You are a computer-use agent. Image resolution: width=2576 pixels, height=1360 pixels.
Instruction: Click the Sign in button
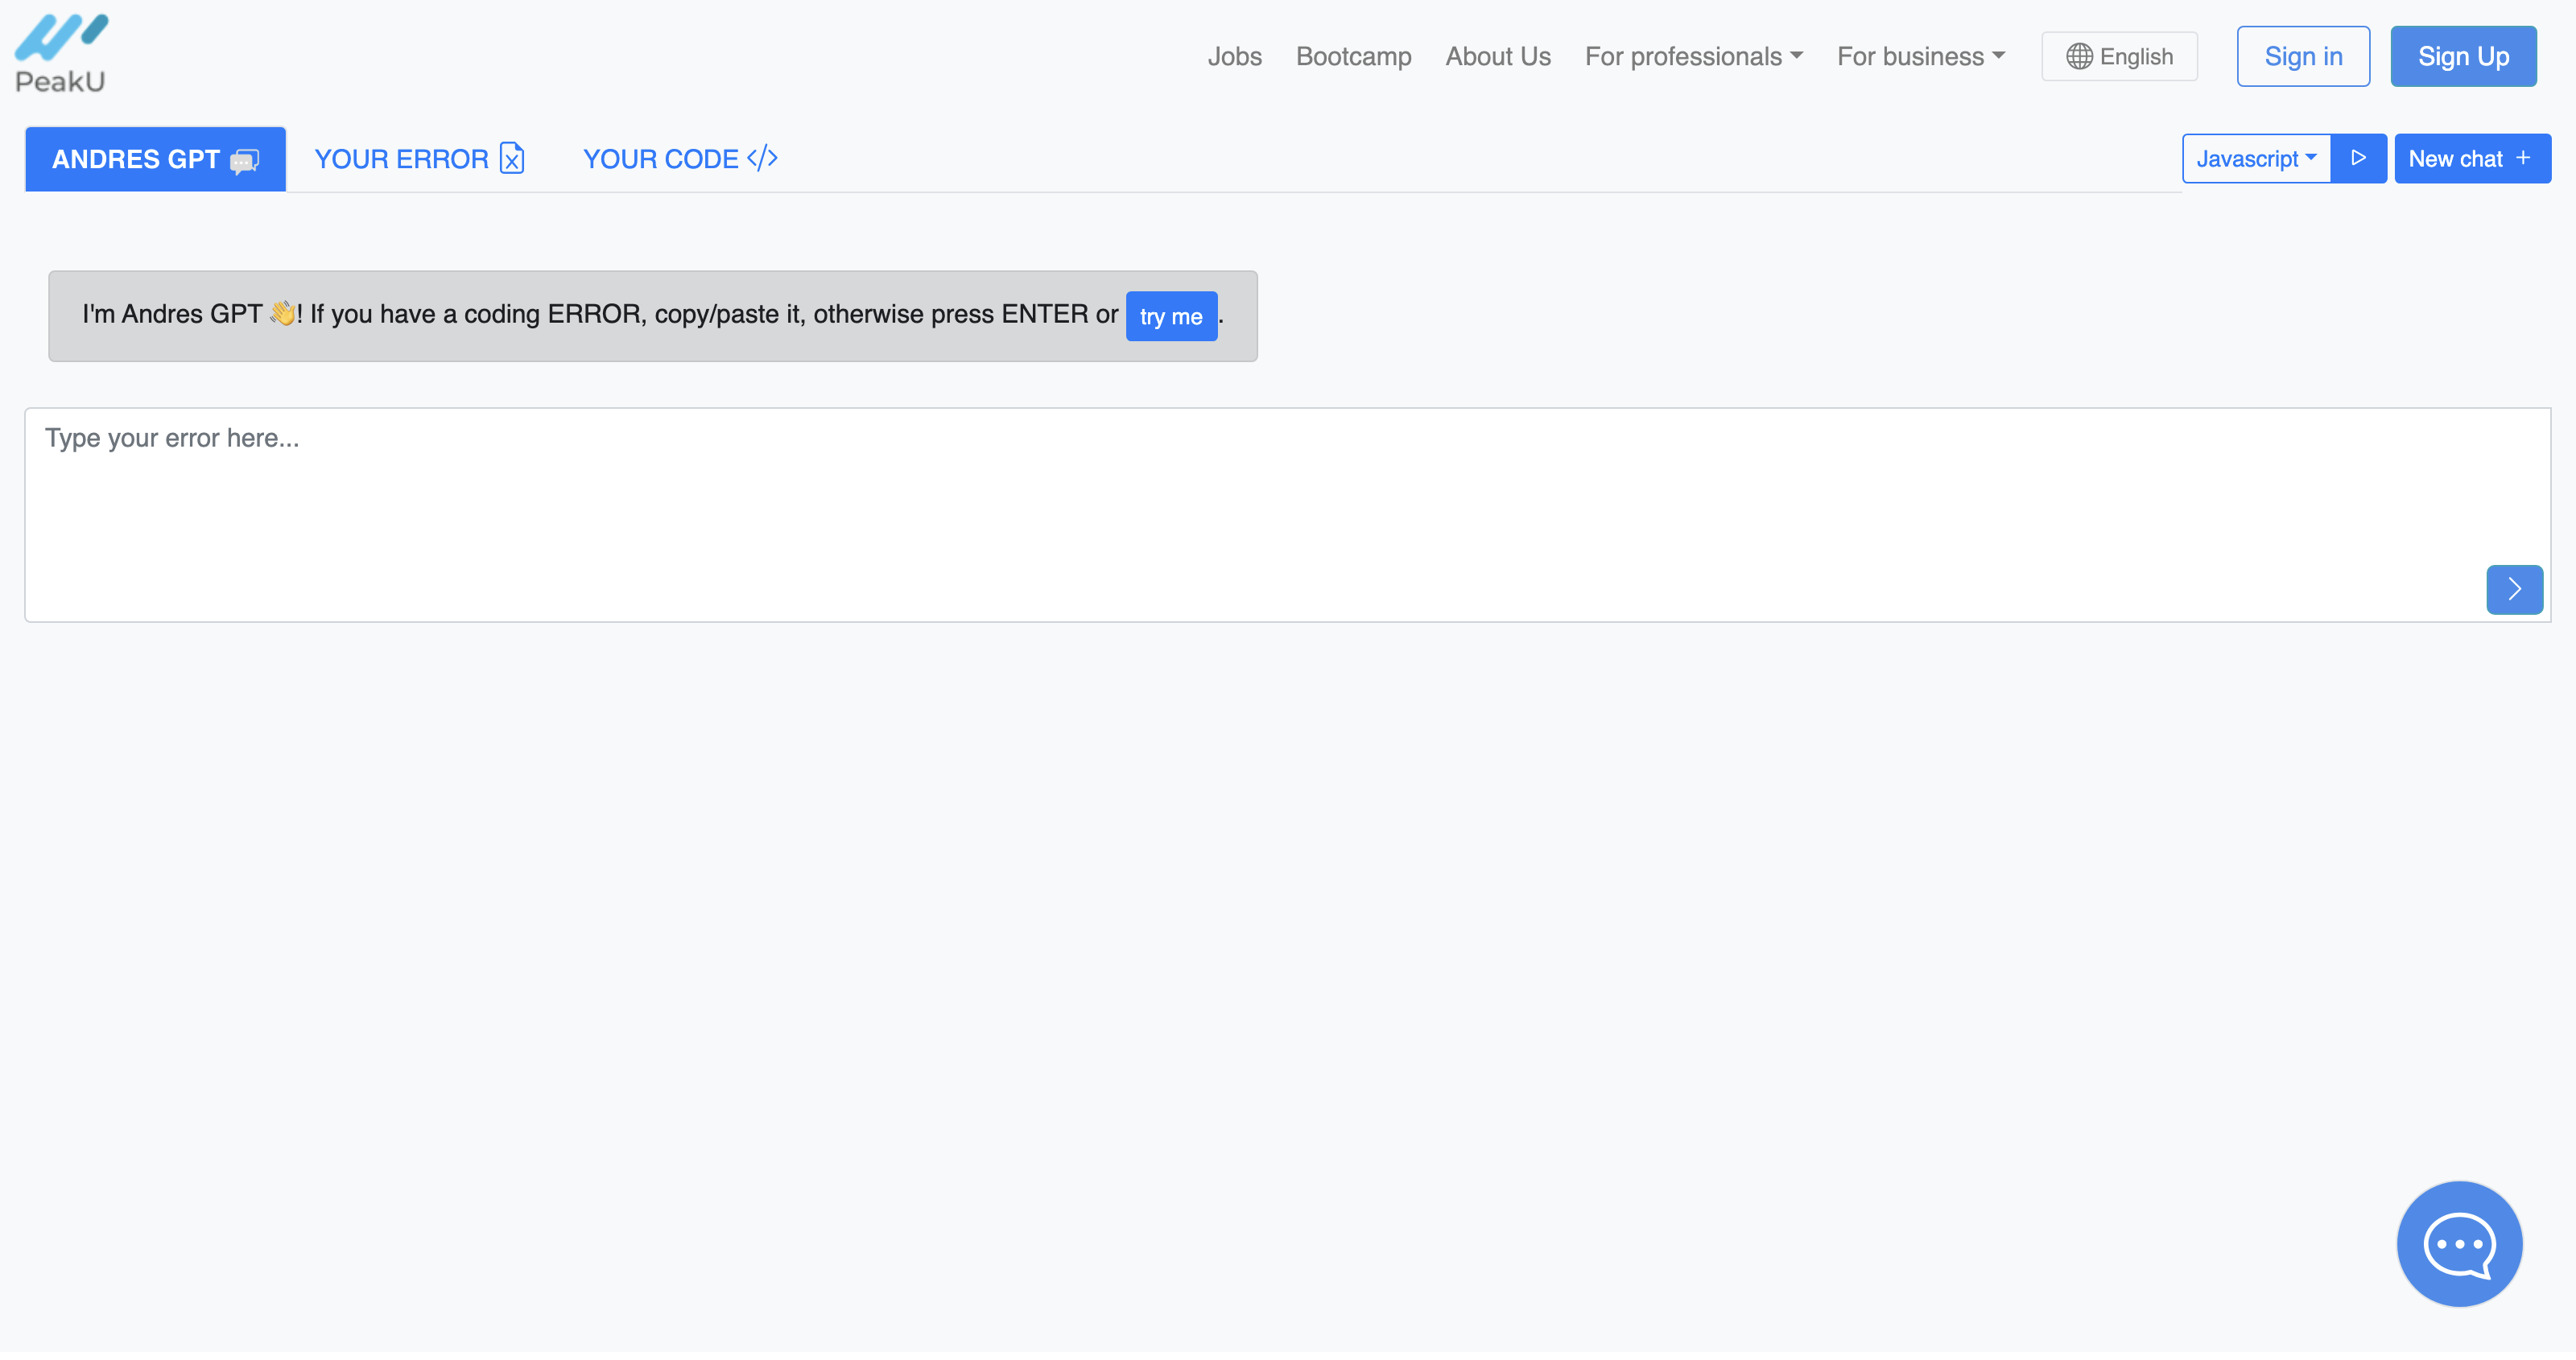click(2303, 56)
